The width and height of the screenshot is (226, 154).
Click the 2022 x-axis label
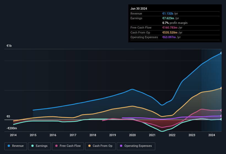click(x=172, y=135)
